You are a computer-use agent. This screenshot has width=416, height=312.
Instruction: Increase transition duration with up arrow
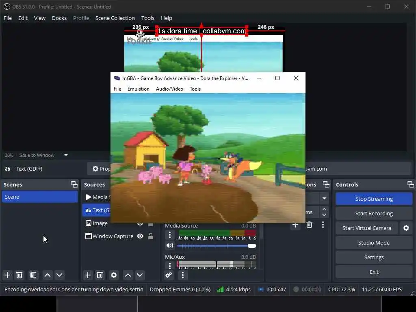pos(324,210)
